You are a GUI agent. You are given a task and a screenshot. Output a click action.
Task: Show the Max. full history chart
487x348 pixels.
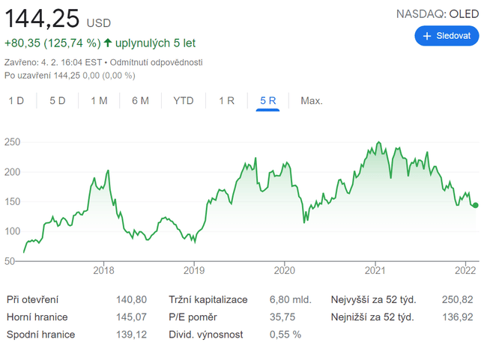[x=311, y=100]
